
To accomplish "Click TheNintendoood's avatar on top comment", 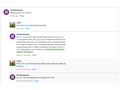I will point(6,12).
